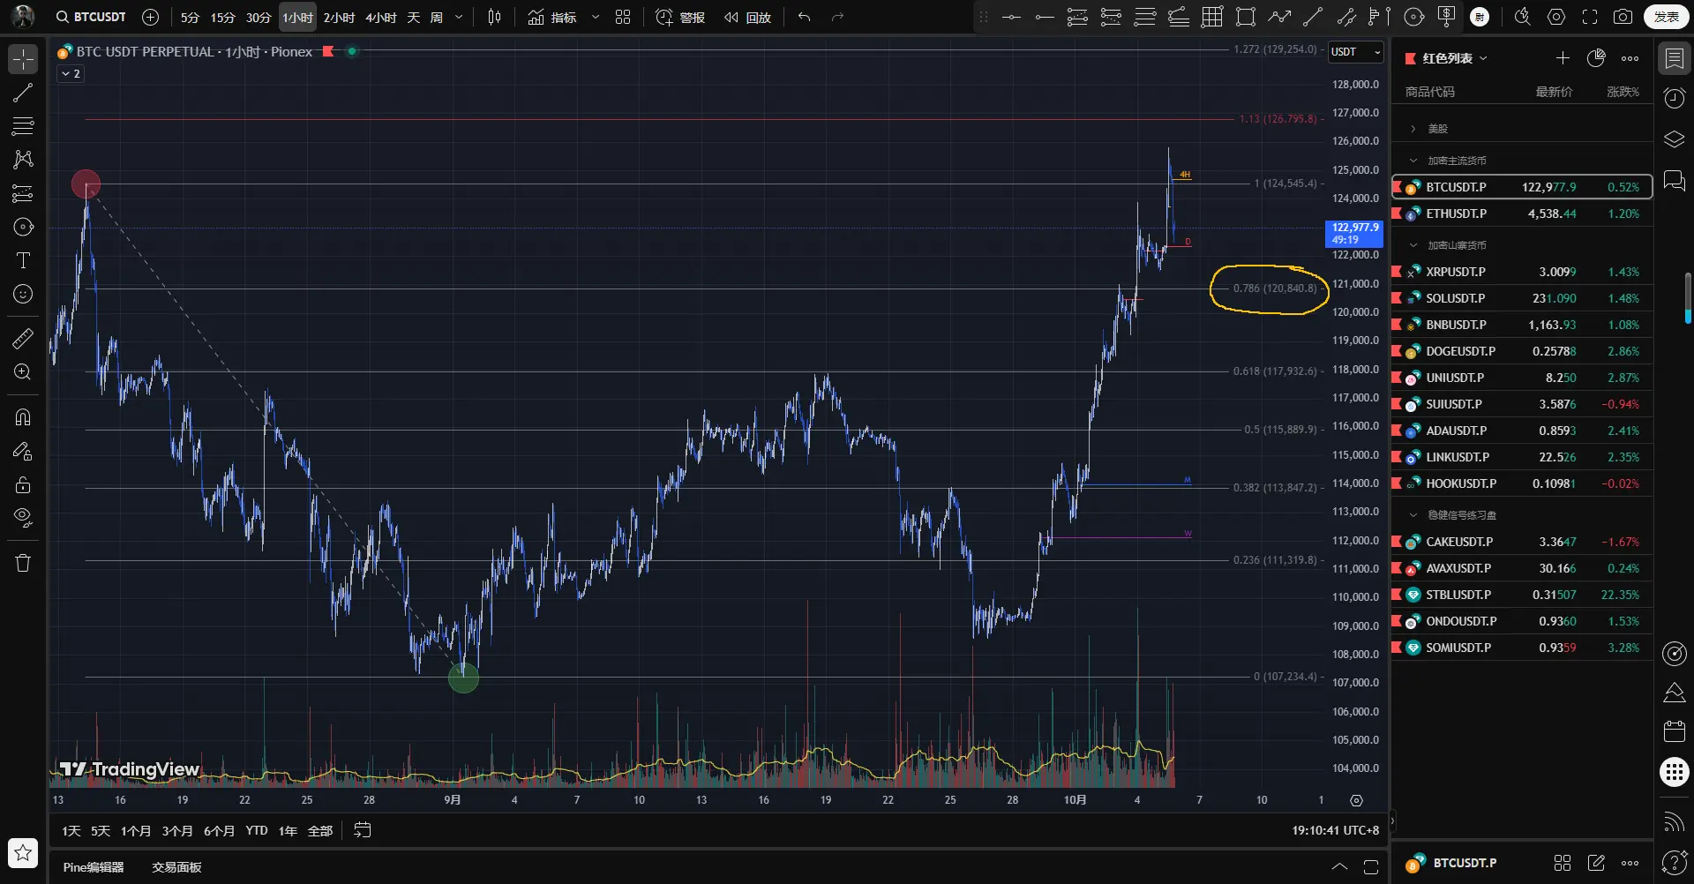
Task: Open the chart patterns tool group
Action: pos(23,160)
